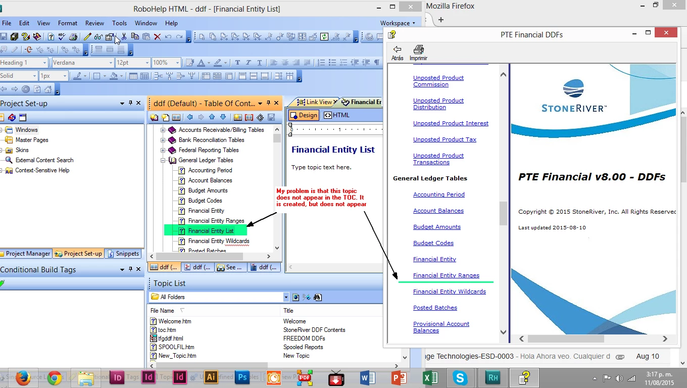
Task: Open the Tools menu
Action: (119, 23)
